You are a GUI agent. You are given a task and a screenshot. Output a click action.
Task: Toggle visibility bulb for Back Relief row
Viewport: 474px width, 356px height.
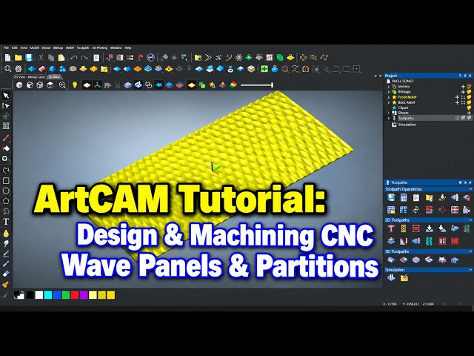[469, 102]
